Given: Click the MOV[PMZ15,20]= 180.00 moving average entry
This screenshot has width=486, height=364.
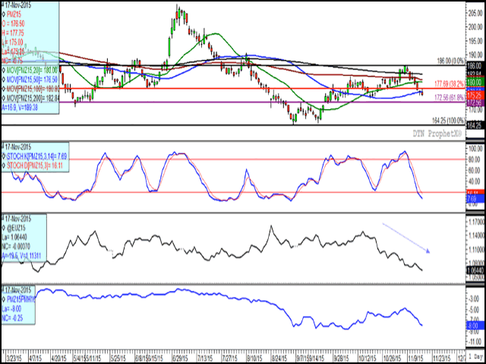Looking at the screenshot, I should click(x=32, y=71).
